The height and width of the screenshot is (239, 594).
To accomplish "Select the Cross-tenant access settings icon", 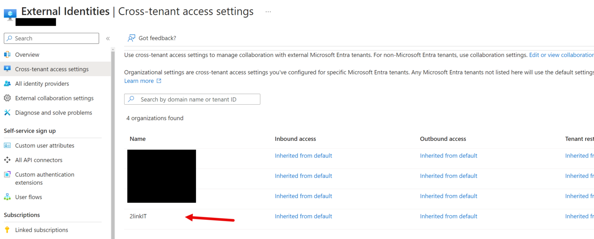I will (7, 69).
